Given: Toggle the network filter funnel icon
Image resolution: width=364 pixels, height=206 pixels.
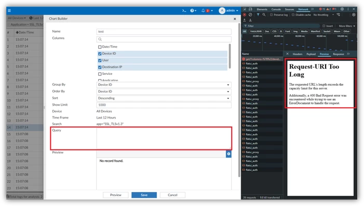Looking at the screenshot, I should click(x=258, y=15).
